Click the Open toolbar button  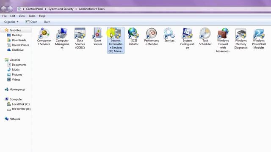pos(31,22)
